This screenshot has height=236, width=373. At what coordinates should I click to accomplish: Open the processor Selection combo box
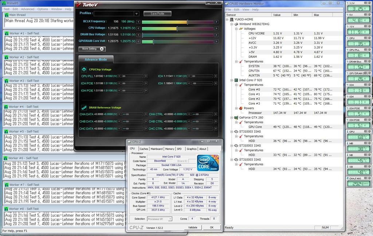[160, 219]
